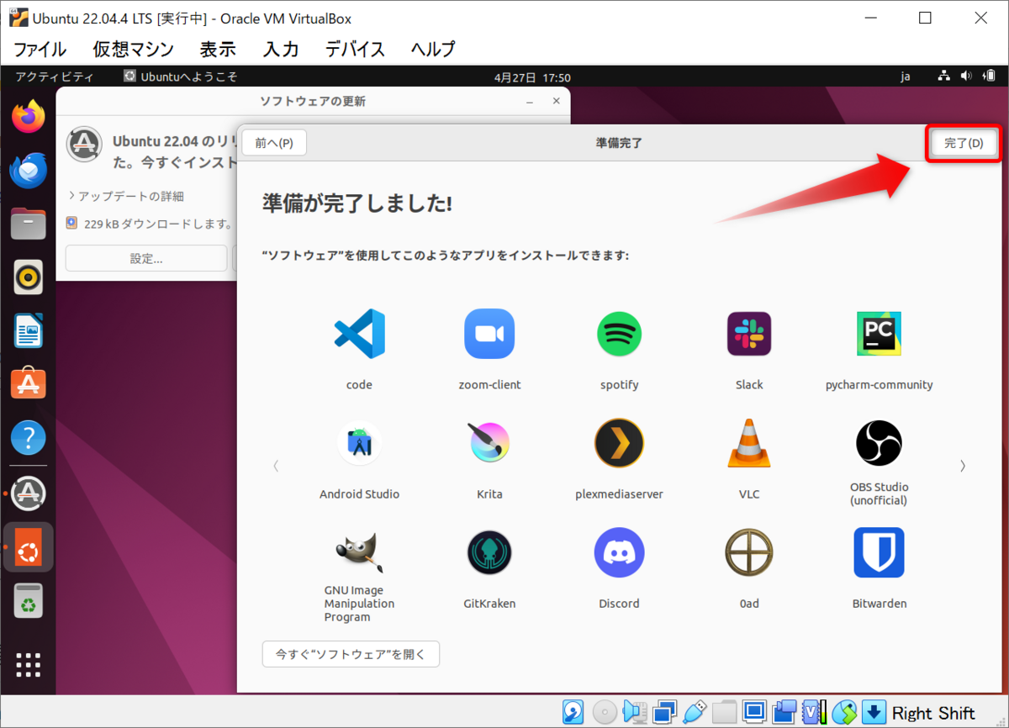Select Software Updater icon in the dock

click(x=29, y=493)
